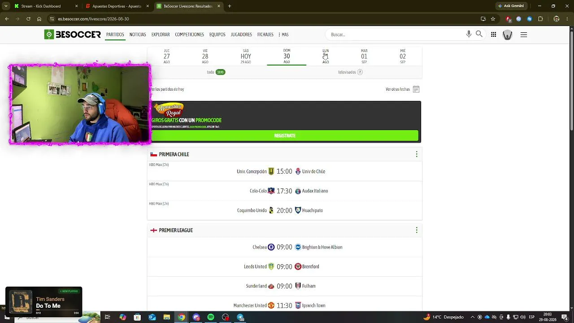The height and width of the screenshot is (323, 574).
Task: Select date MAR 01 SEP
Action: coord(364,56)
